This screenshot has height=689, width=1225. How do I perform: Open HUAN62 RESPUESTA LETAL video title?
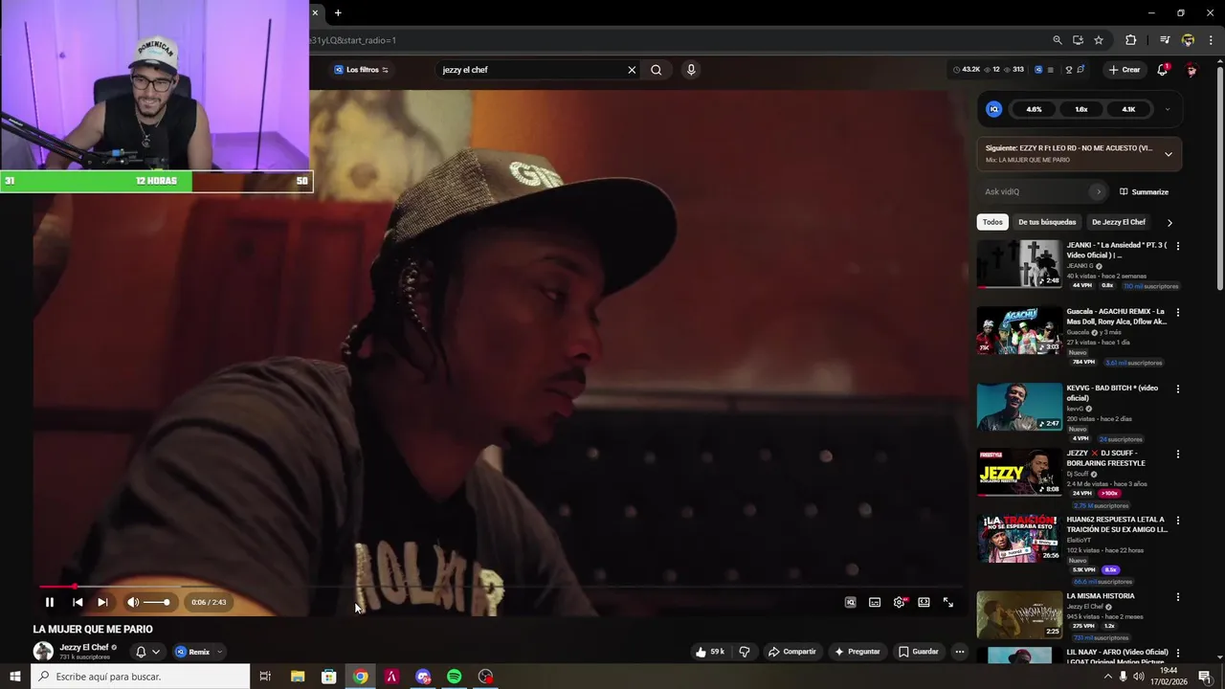1117,524
